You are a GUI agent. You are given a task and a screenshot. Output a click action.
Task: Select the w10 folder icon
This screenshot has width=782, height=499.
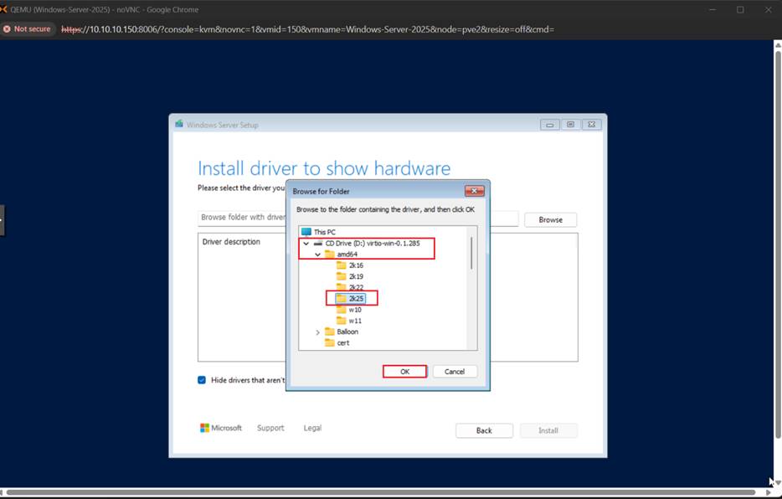tap(342, 310)
